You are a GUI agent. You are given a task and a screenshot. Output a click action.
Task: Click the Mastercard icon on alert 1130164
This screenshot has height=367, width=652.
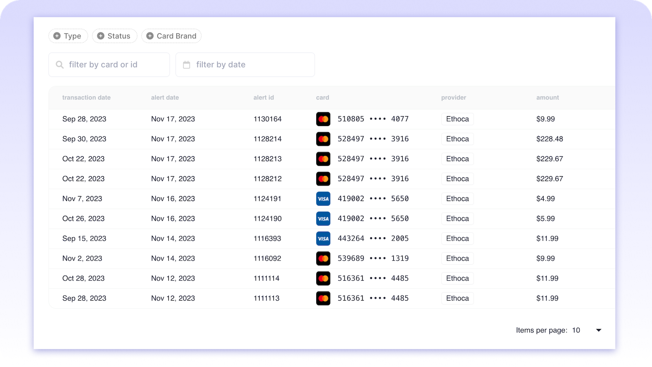coord(323,119)
